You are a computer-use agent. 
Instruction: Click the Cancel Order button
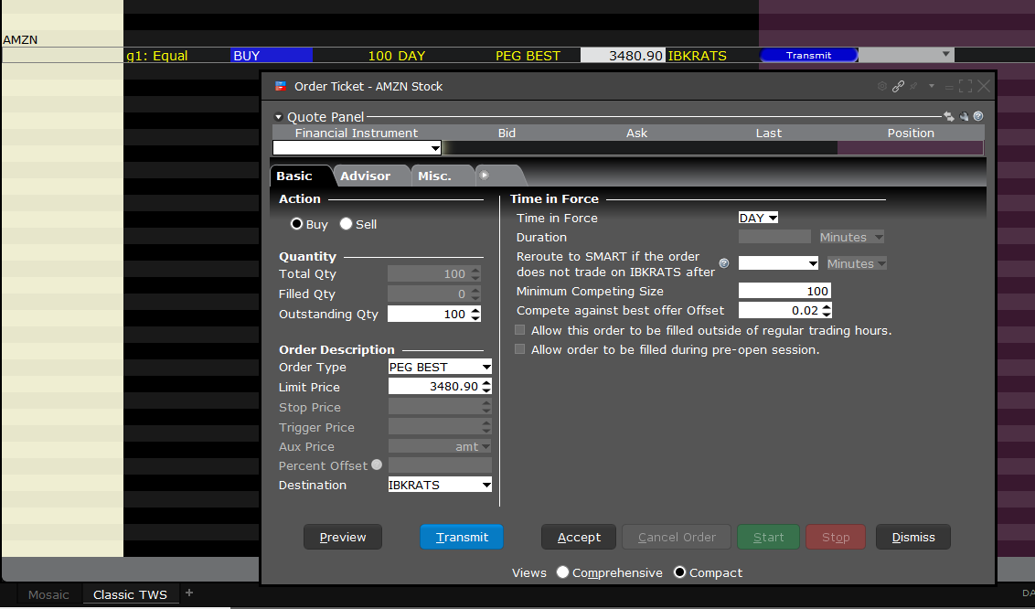tap(677, 537)
